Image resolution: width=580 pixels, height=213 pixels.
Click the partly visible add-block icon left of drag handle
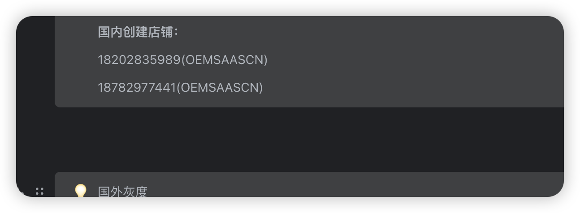pos(21,192)
